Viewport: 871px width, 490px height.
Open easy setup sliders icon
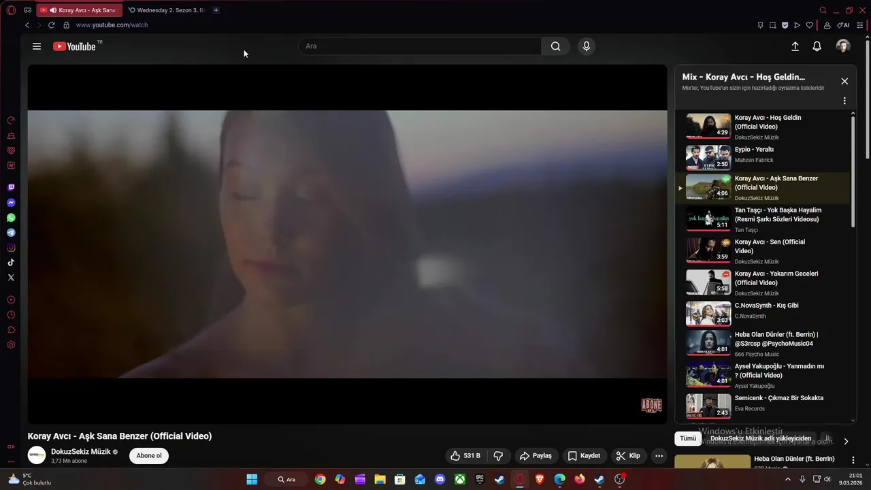point(860,25)
